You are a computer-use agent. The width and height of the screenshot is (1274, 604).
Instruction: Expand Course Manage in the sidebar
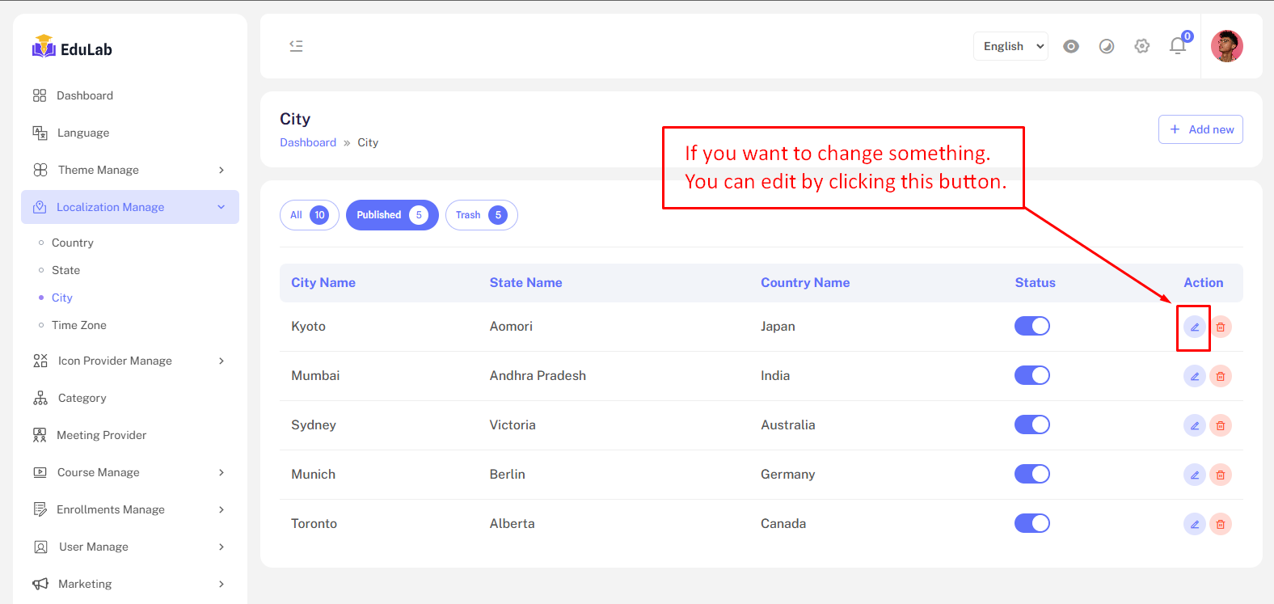pyautogui.click(x=129, y=472)
